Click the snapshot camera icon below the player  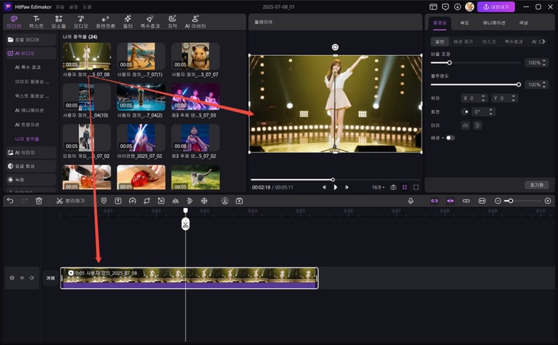(393, 187)
